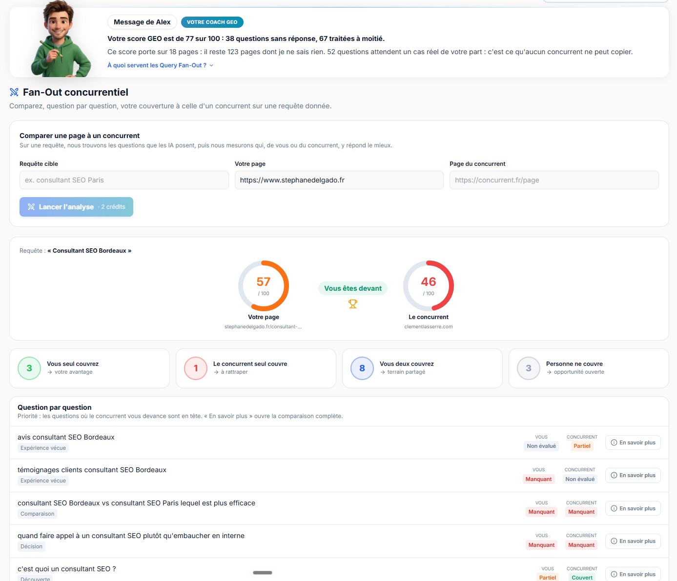Click Alex coach avatar image
The height and width of the screenshot is (581, 677).
click(60, 39)
